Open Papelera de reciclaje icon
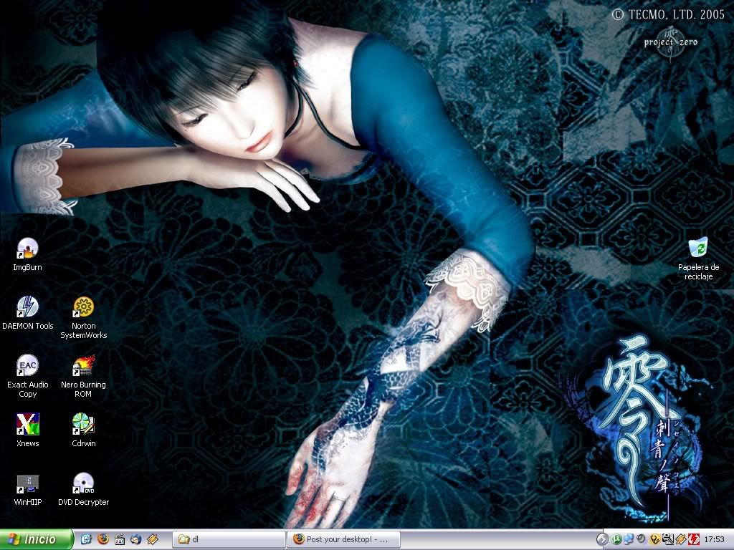 698,259
